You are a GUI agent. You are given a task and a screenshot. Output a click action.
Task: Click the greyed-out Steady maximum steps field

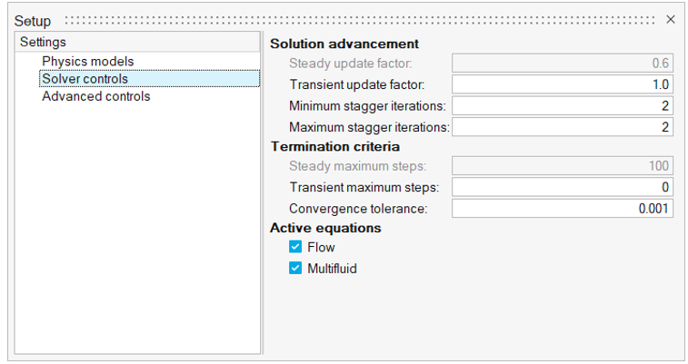point(562,166)
